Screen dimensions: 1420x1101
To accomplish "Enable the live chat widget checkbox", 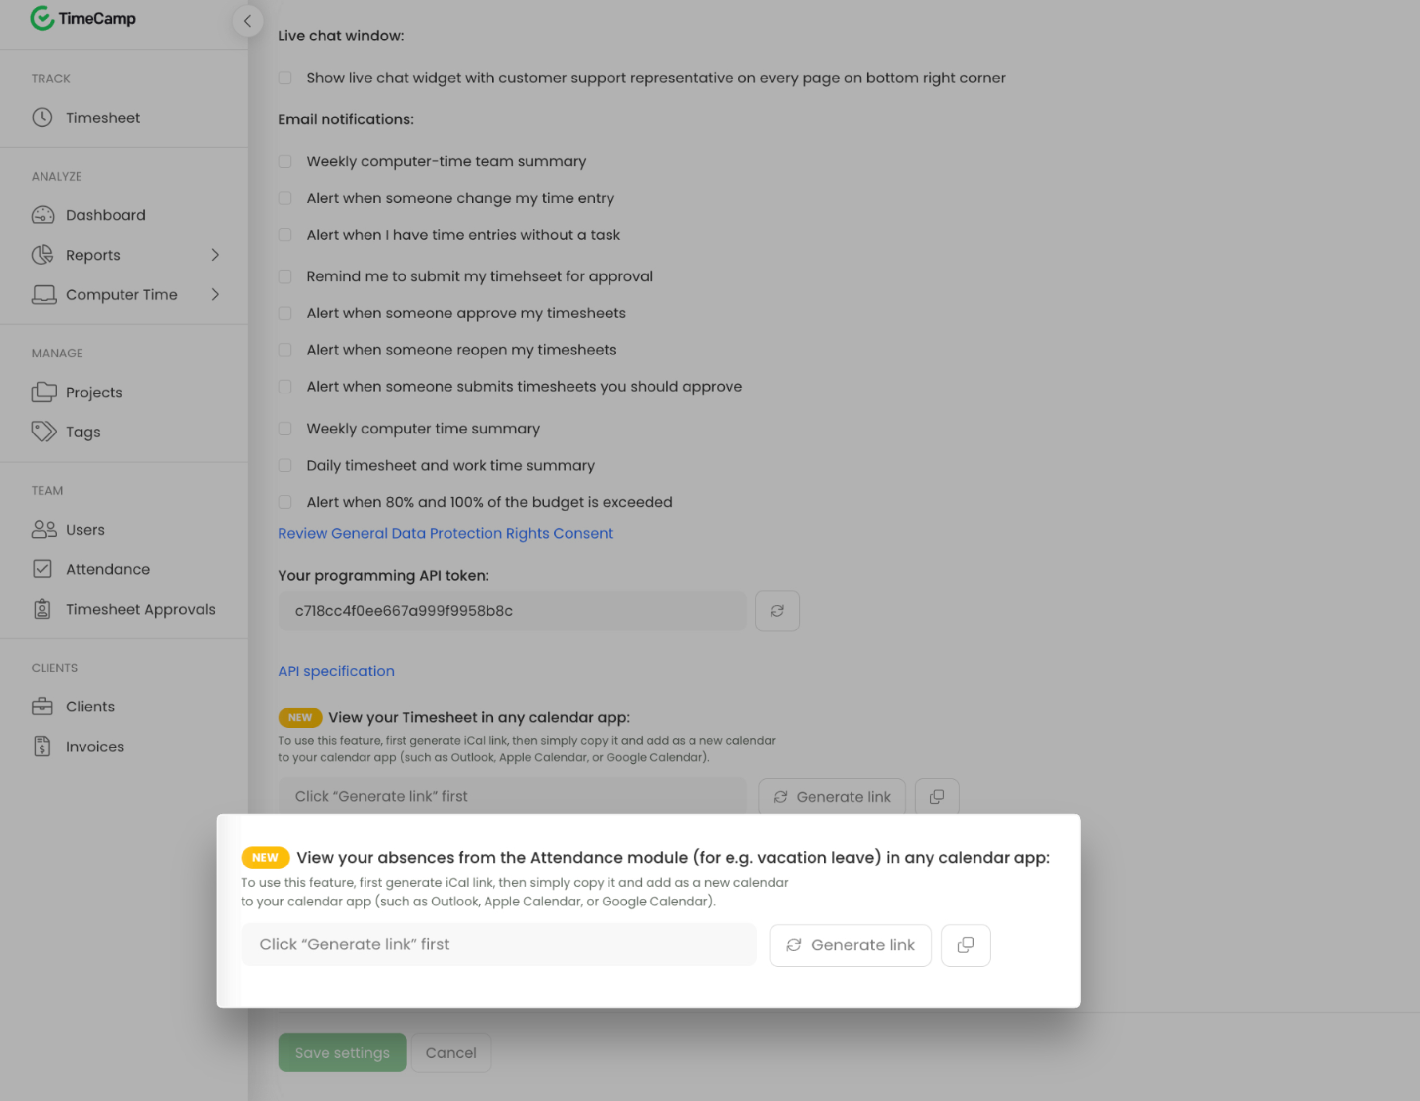I will [x=285, y=78].
